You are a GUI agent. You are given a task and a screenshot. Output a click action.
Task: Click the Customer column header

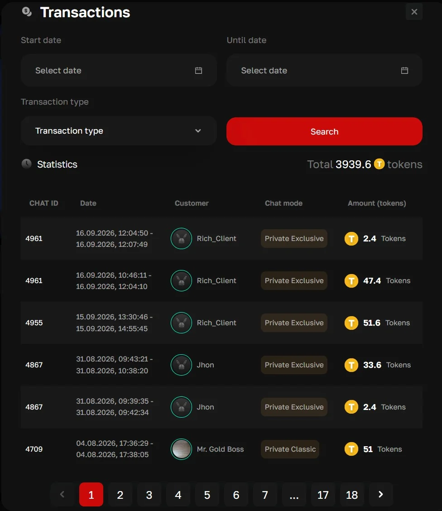pos(192,203)
